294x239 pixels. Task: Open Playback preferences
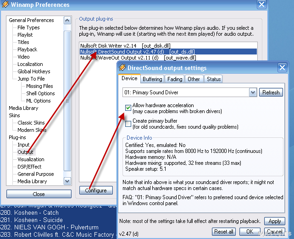point(28,49)
